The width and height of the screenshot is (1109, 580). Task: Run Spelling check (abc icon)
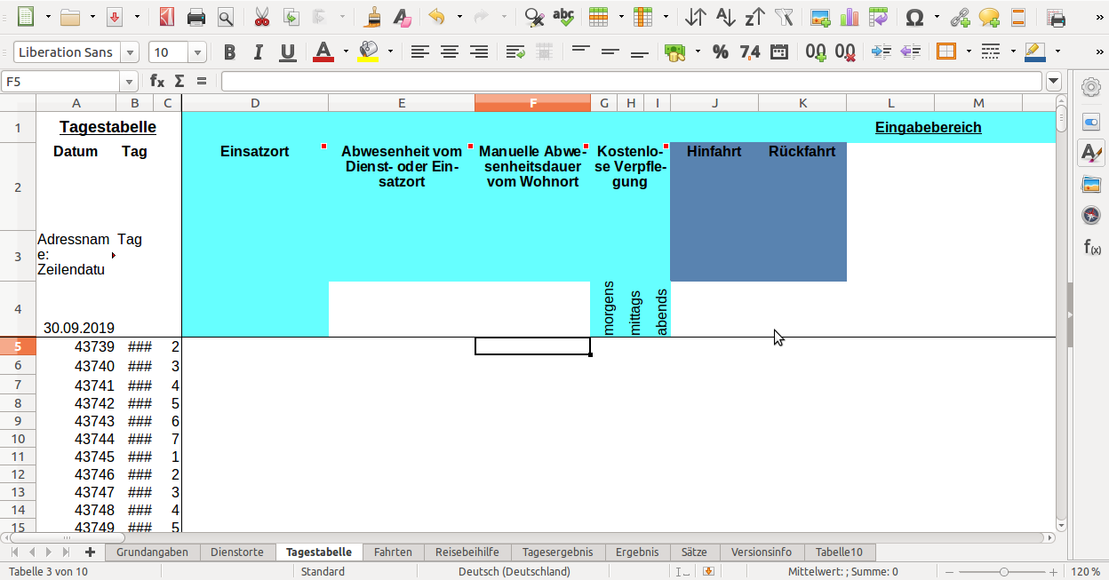point(563,17)
